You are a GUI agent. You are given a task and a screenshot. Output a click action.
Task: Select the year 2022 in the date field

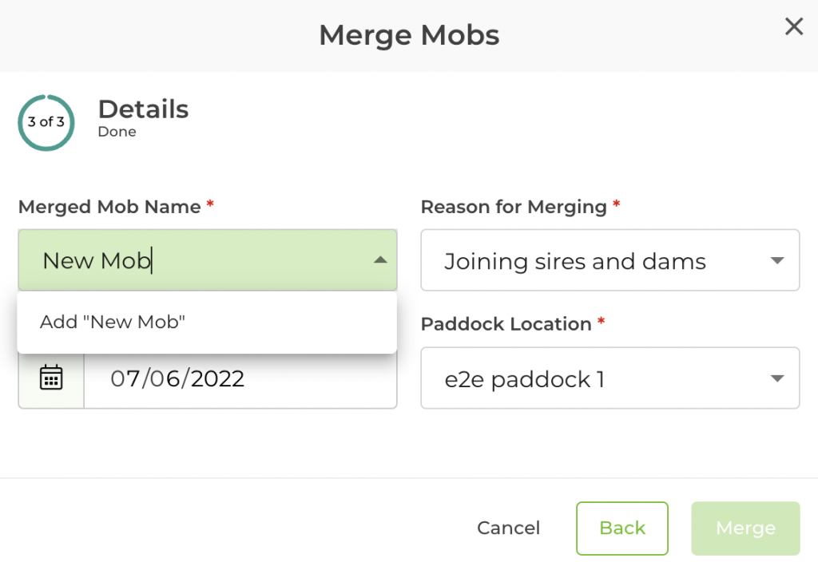click(x=217, y=378)
